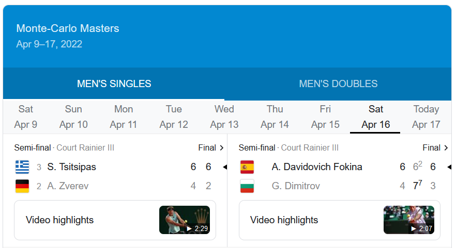The image size is (456, 248).
Task: Click the German flag next to Zverev
Action: pos(22,186)
